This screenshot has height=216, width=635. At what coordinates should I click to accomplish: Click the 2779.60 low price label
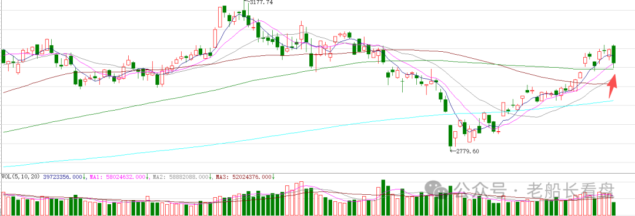pyautogui.click(x=467, y=151)
